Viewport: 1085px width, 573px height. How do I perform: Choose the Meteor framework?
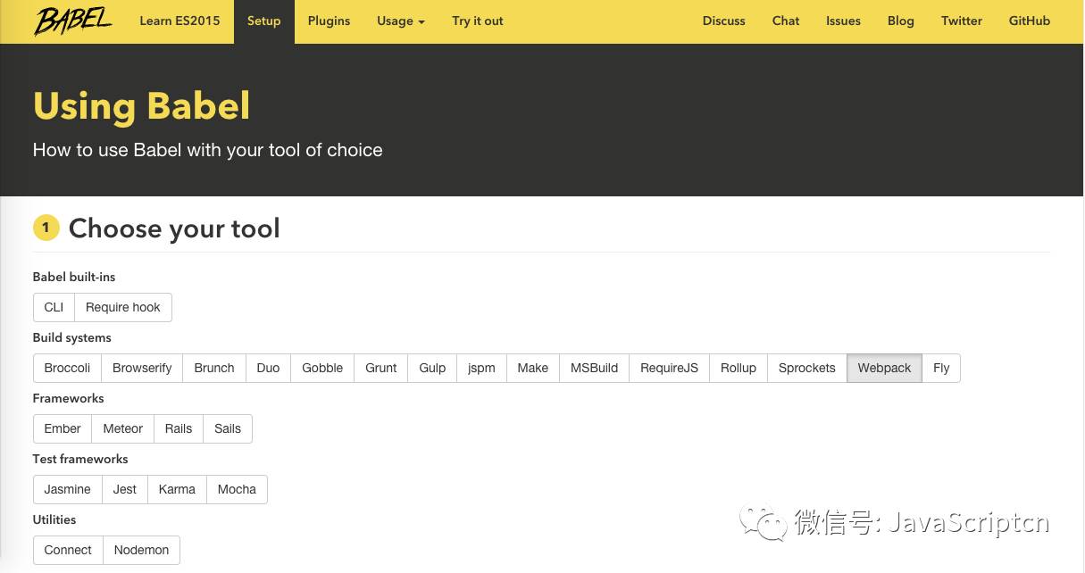(x=123, y=428)
